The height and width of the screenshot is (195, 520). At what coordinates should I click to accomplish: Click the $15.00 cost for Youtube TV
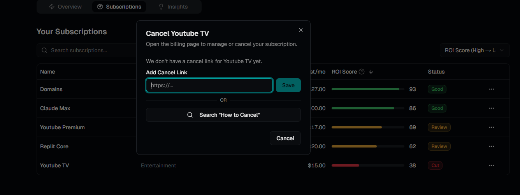point(316,165)
